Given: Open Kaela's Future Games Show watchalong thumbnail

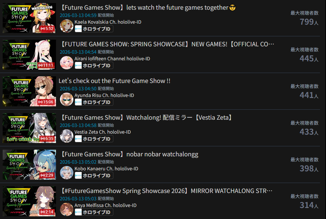Looking at the screenshot, I should pos(29,18).
